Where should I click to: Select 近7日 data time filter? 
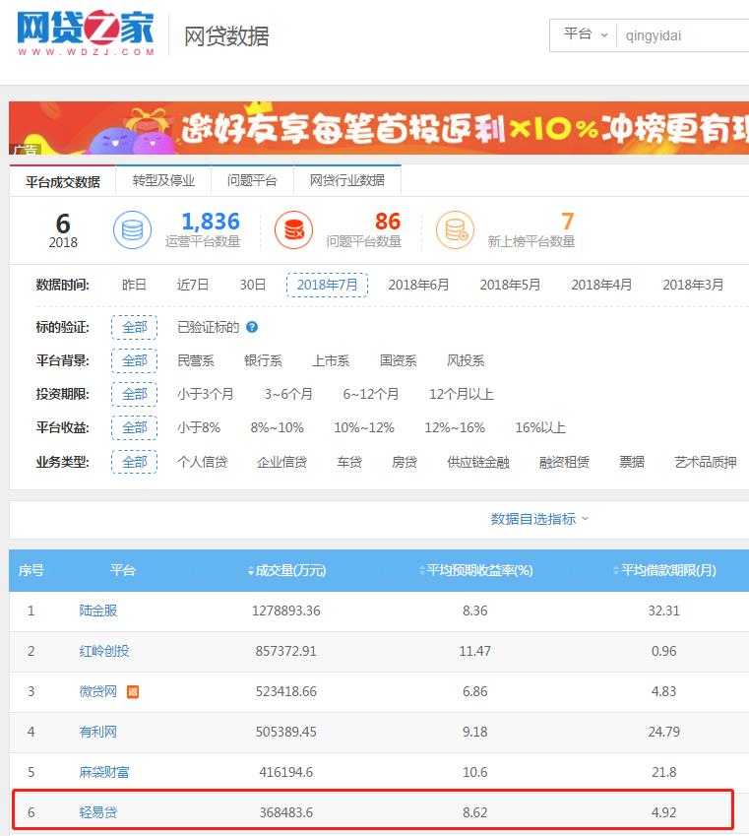193,285
